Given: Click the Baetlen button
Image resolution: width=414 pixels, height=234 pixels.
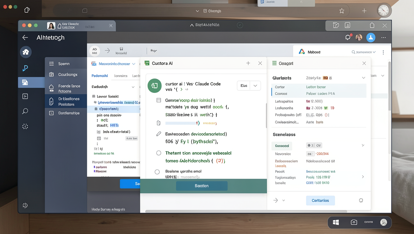Looking at the screenshot, I should point(202,186).
